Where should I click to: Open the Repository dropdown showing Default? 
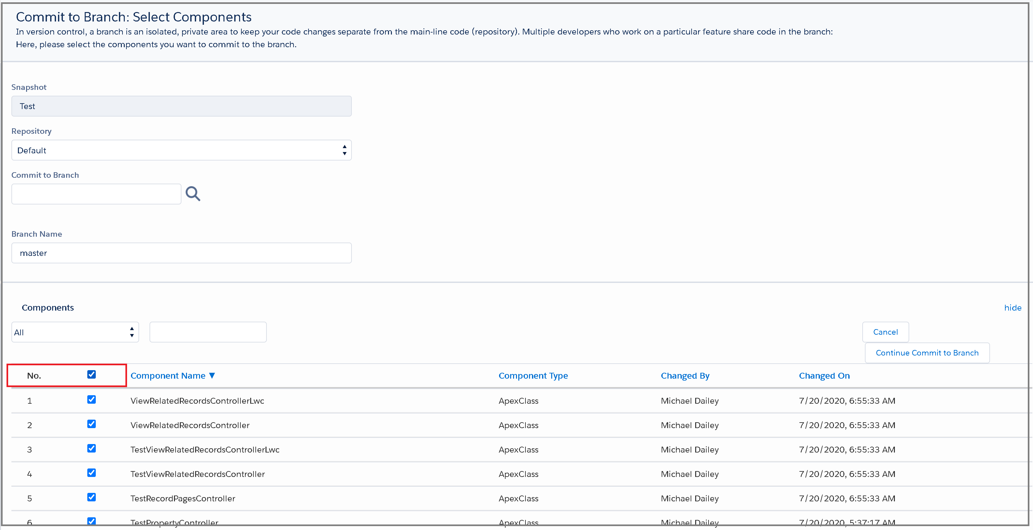181,150
